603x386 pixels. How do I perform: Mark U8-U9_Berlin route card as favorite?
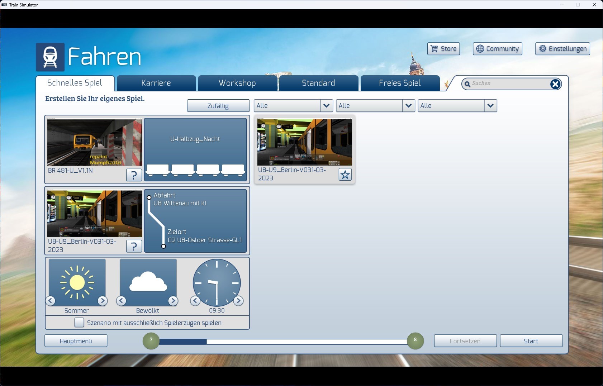tap(345, 175)
